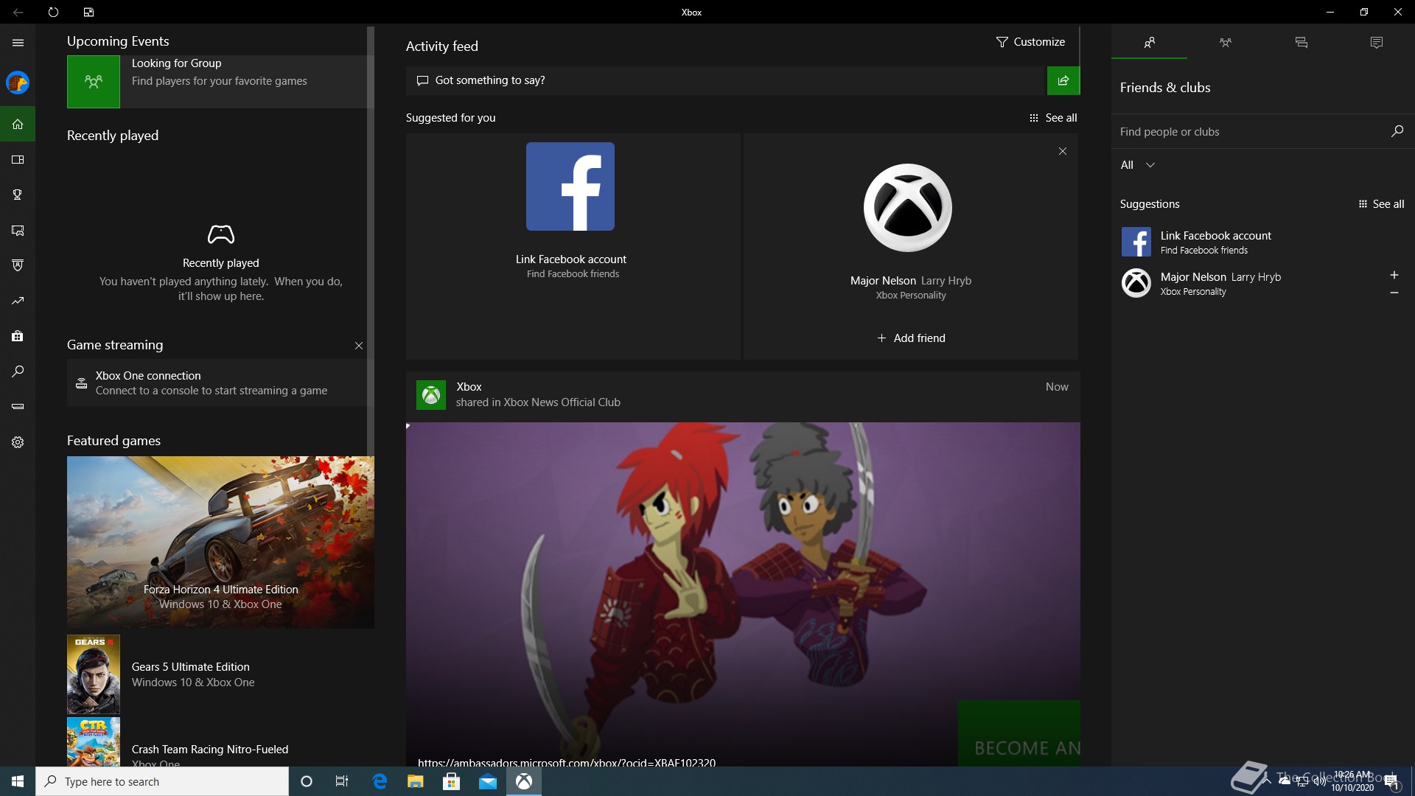The width and height of the screenshot is (1415, 796).
Task: Open Microsoft Store bag icon in the sidebar
Action: pyautogui.click(x=18, y=336)
